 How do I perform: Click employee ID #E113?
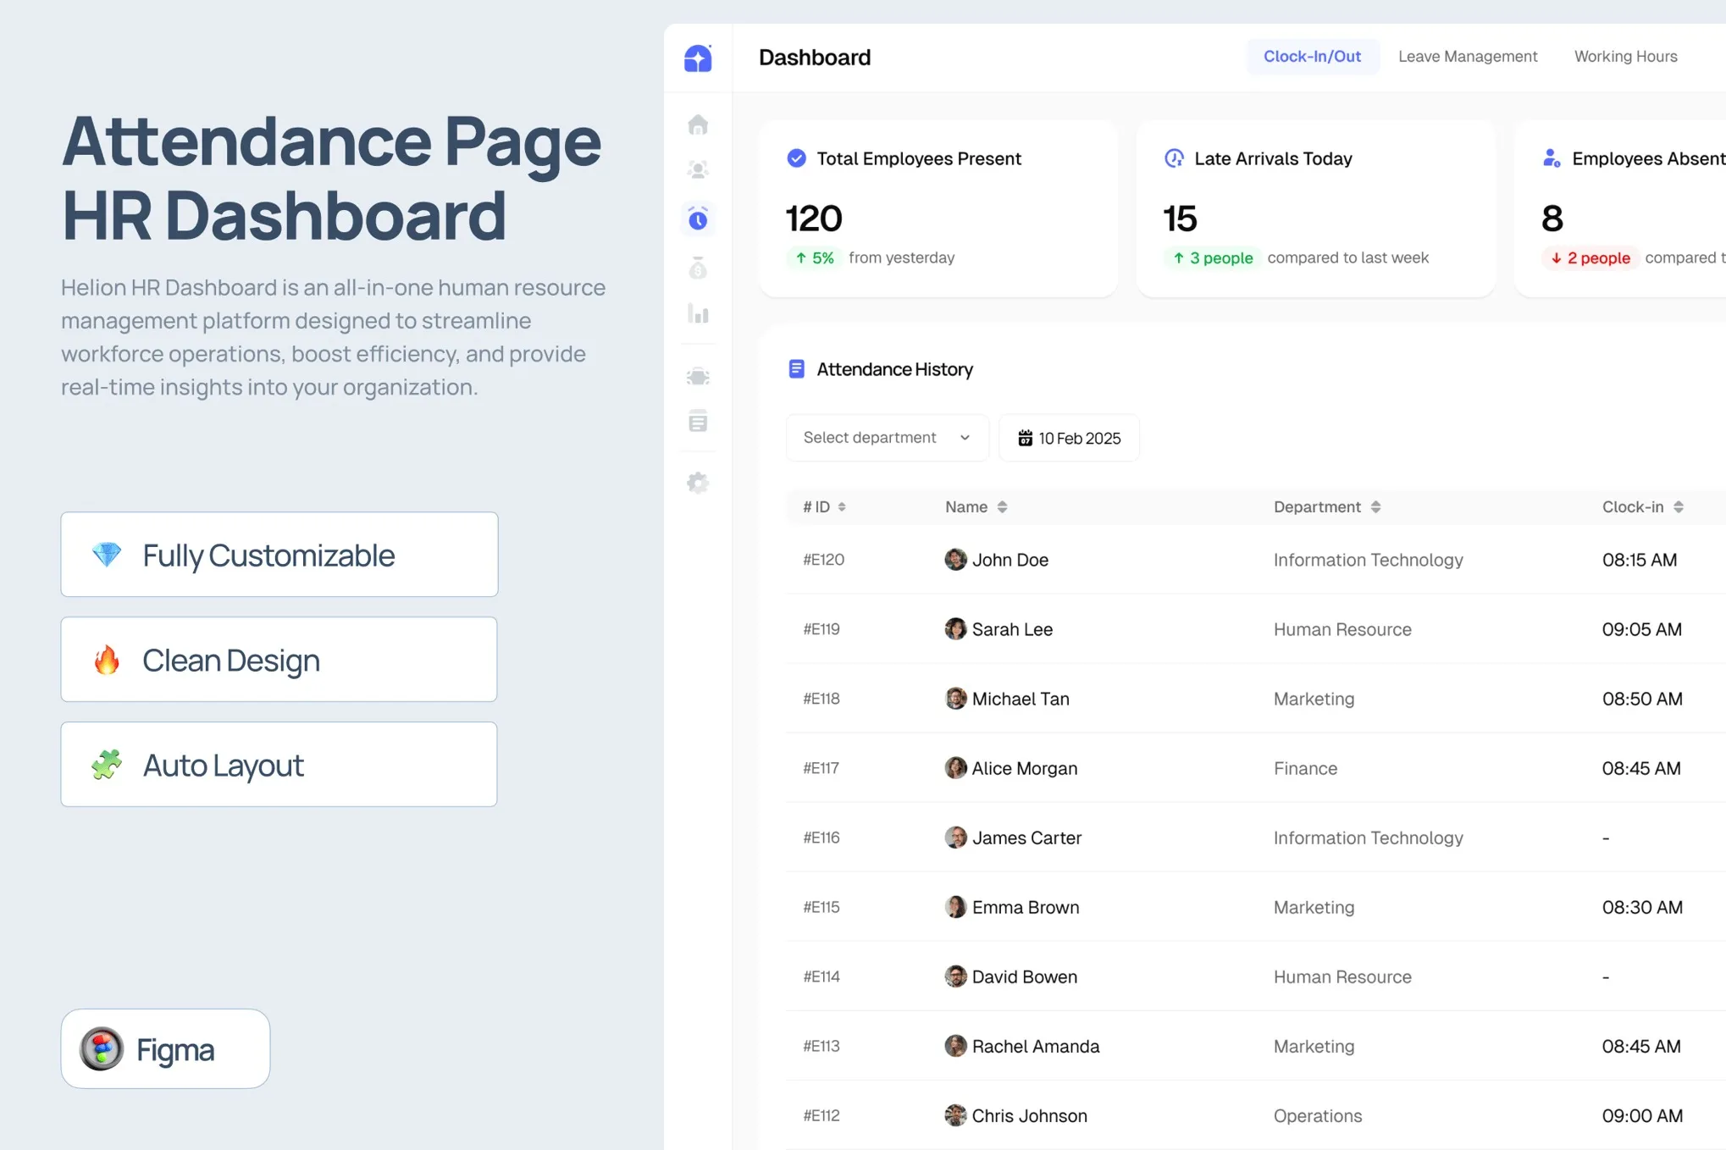point(821,1046)
